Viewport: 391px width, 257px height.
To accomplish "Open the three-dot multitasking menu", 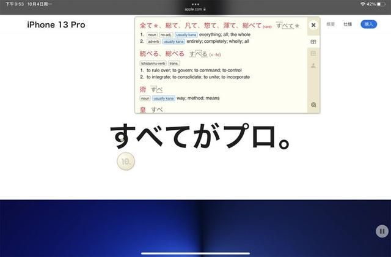I will [x=195, y=4].
